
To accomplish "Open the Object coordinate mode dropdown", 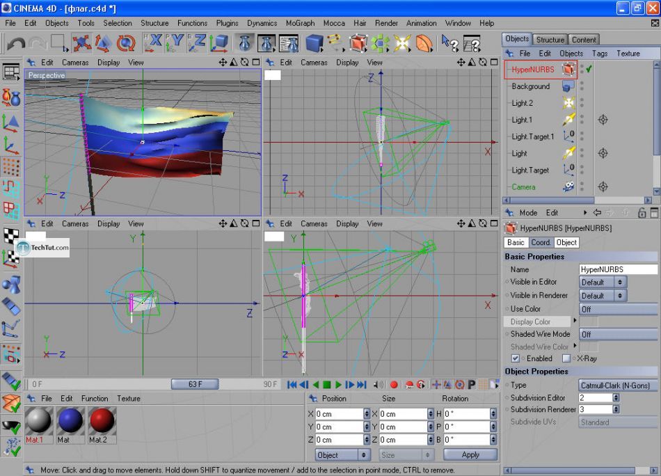I will click(342, 455).
